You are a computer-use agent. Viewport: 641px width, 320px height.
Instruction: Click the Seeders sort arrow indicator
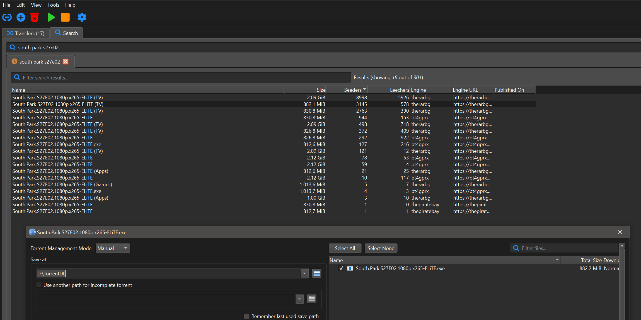[364, 89]
